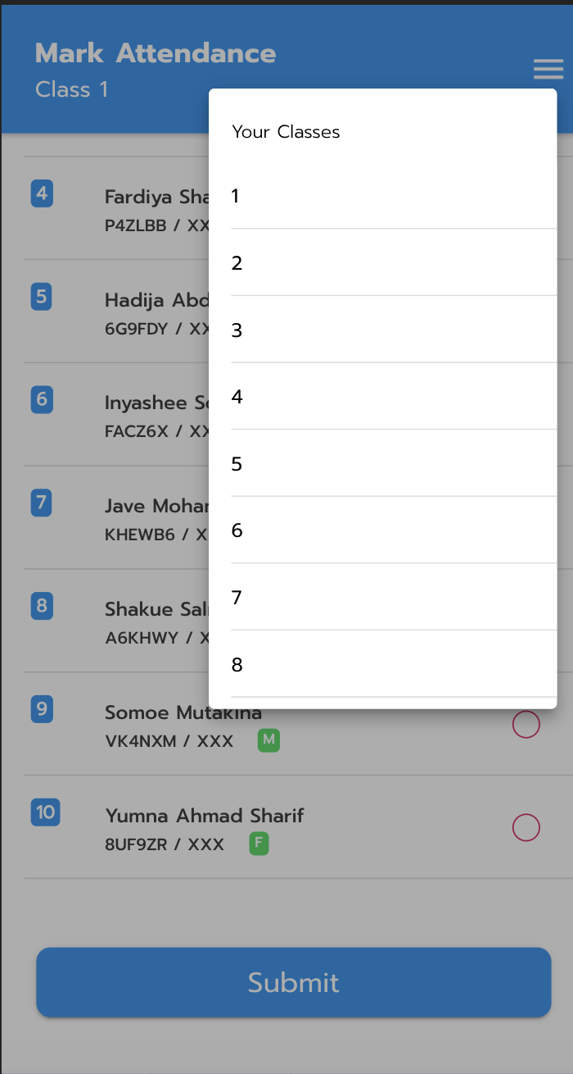This screenshot has width=573, height=1074.
Task: Click roll number 4 badge
Action: coord(42,194)
